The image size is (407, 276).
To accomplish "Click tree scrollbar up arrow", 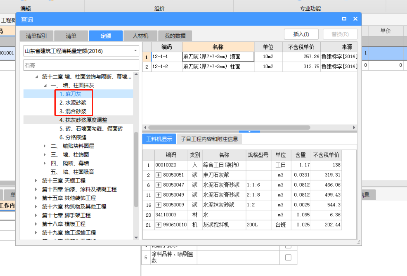I will tap(136, 75).
